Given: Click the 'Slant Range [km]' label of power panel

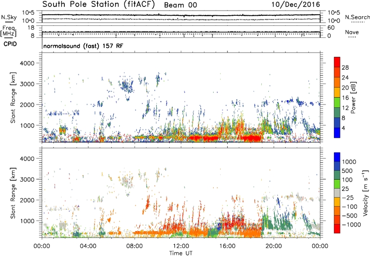Looking at the screenshot, I should point(13,98).
